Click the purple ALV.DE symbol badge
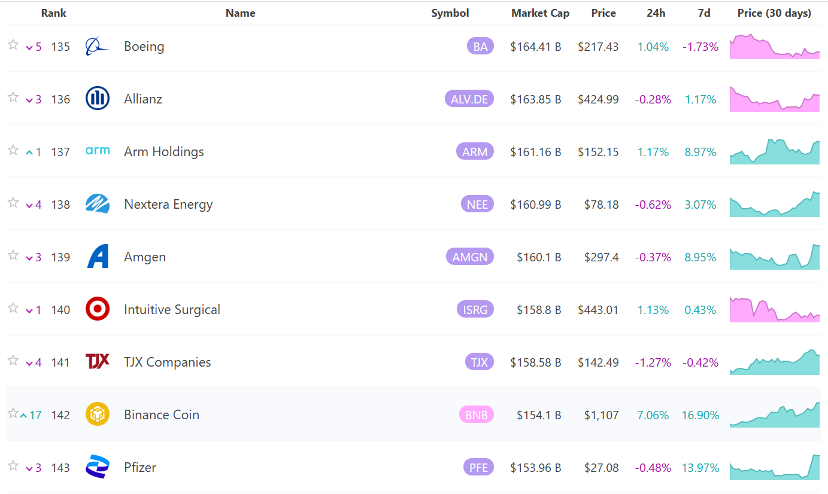This screenshot has height=494, width=828. tap(469, 99)
